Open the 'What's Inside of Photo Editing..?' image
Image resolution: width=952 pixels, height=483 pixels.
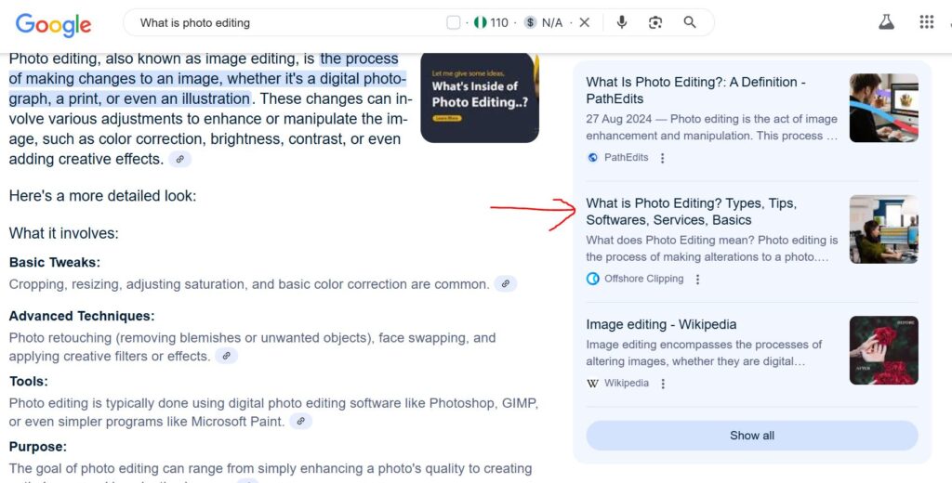tap(480, 98)
